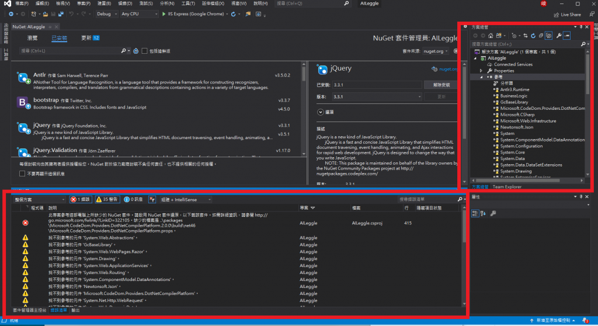Open the Build menu (B)
The width and height of the screenshot is (598, 326).
coord(104,4)
